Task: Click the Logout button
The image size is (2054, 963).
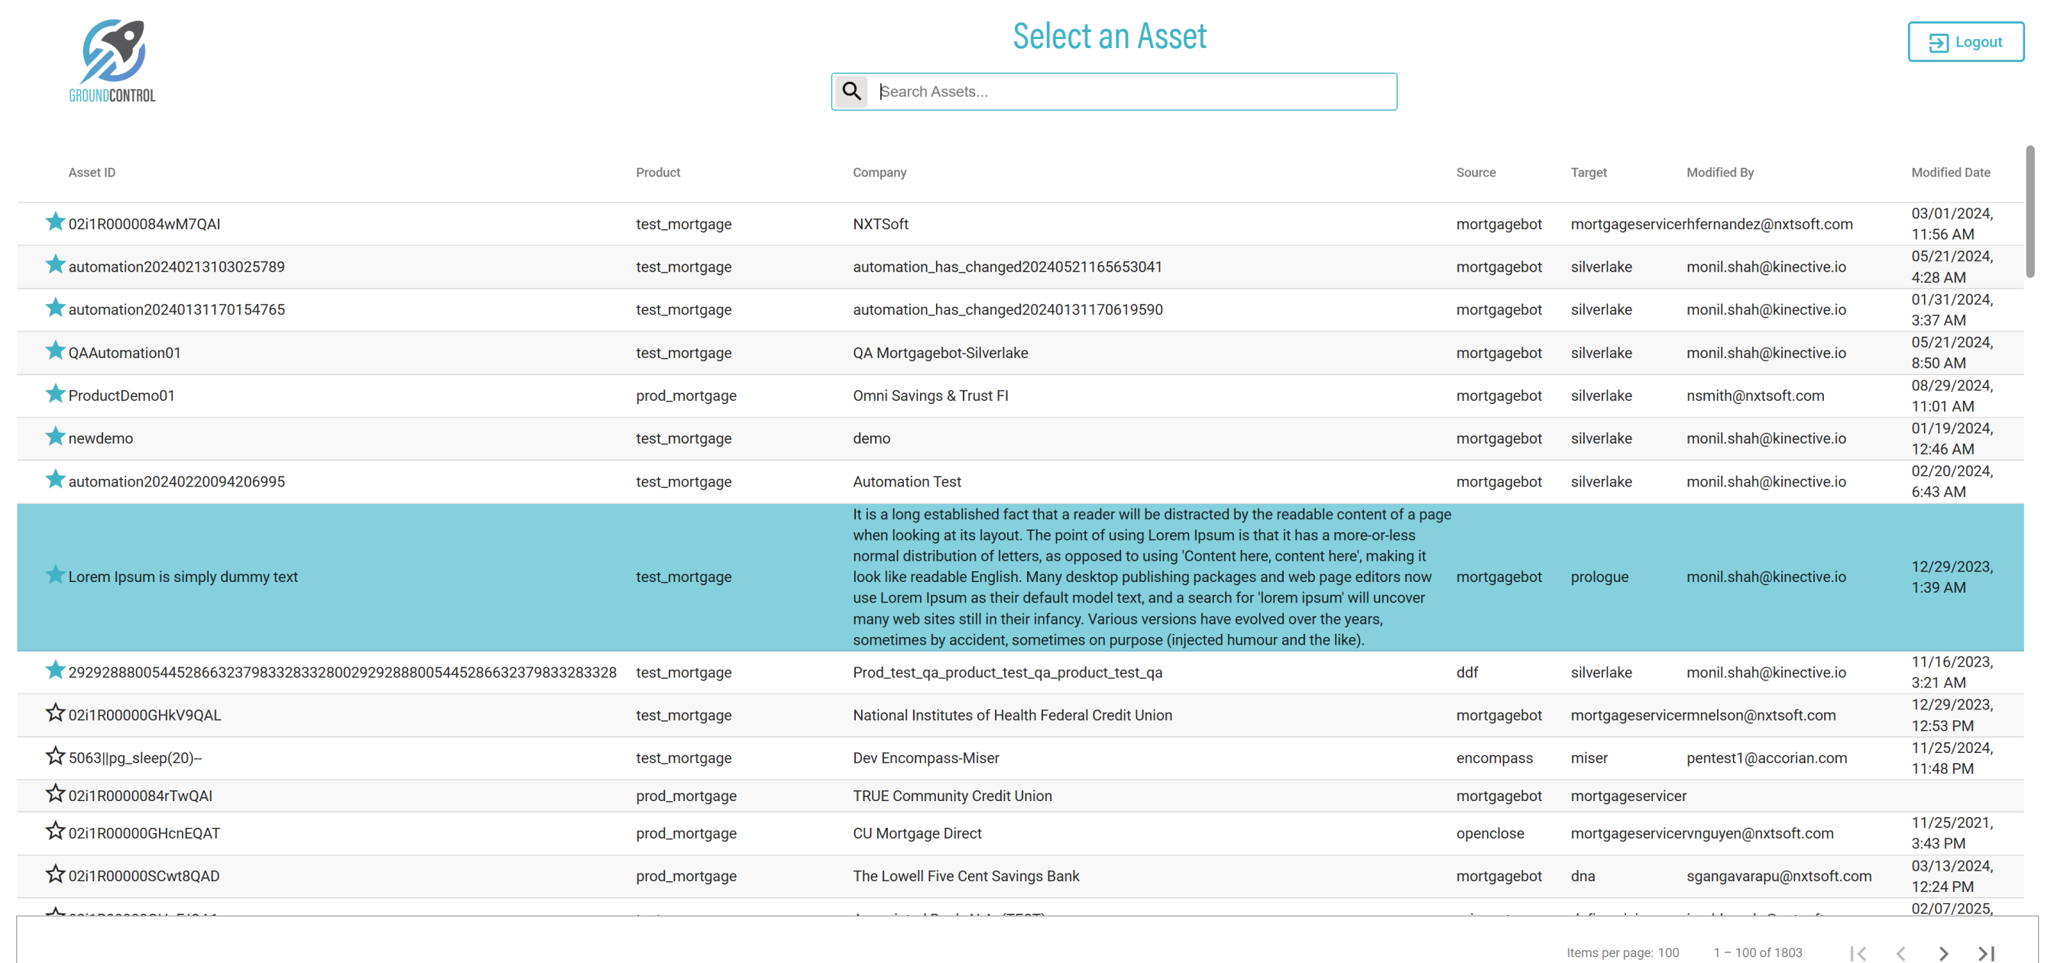Action: coord(1965,41)
